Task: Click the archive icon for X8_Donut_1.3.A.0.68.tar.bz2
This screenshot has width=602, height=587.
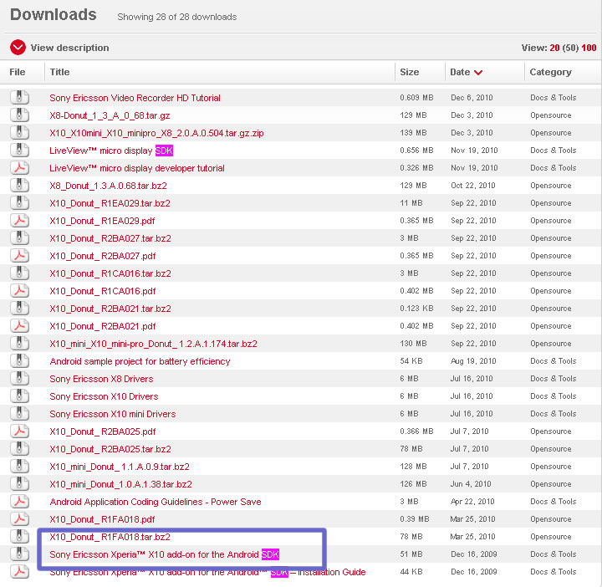Action: point(19,186)
